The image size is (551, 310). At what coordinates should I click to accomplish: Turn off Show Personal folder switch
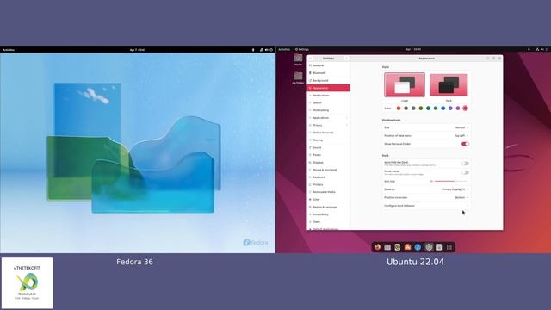pyautogui.click(x=465, y=144)
